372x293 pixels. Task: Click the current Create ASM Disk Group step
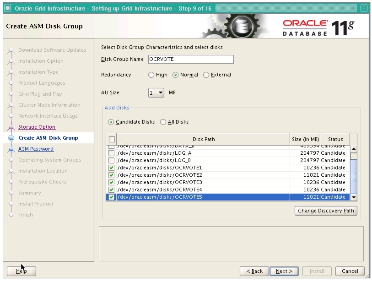(x=48, y=138)
